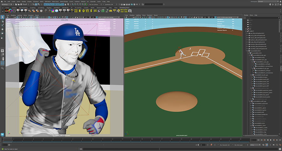Click the green Excel X shelf icon
This screenshot has width=282, height=151.
pyautogui.click(x=103, y=11)
